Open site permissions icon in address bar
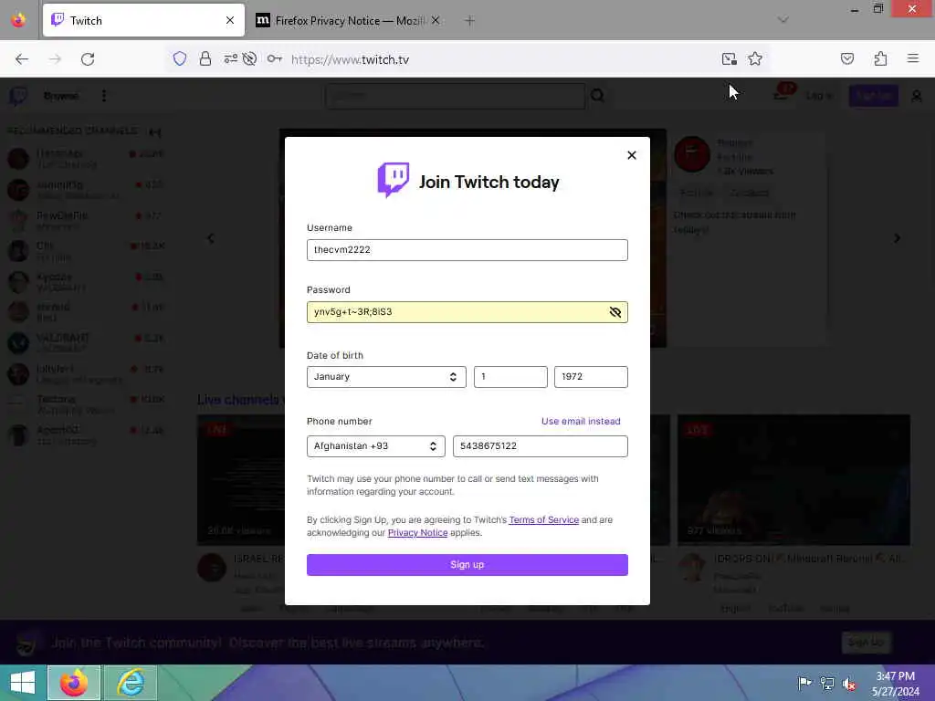Screen dimensions: 935x701 pyautogui.click(x=230, y=59)
